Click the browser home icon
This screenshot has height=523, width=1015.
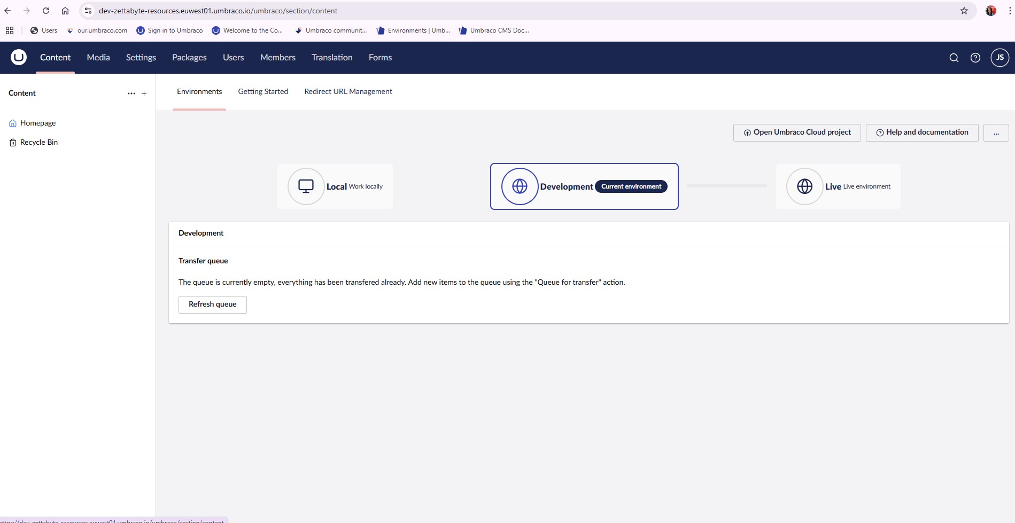click(x=65, y=11)
